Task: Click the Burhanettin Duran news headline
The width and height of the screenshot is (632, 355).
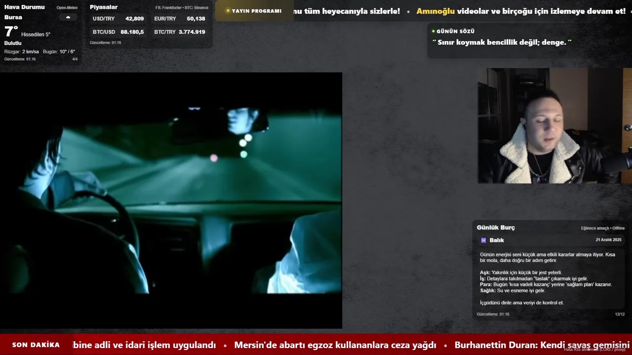Action: pyautogui.click(x=542, y=345)
